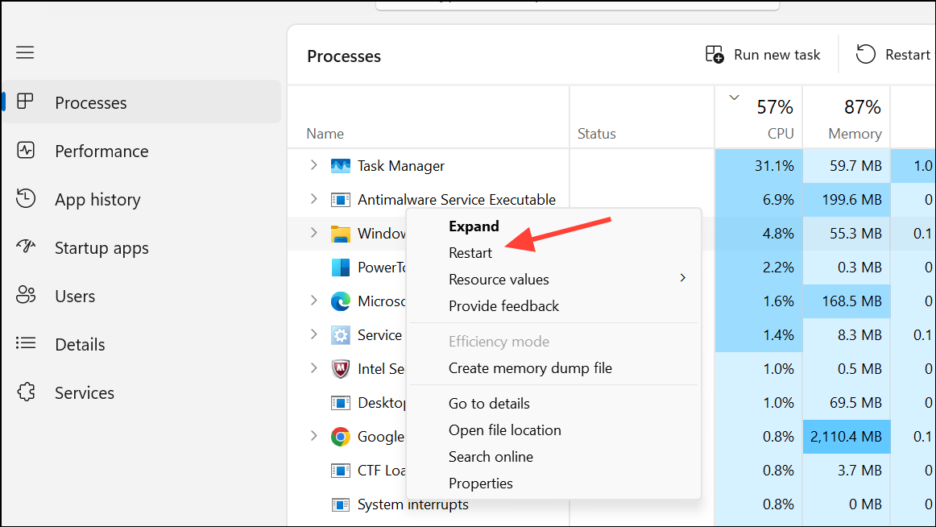Click the 168.5 MB memory cell
The height and width of the screenshot is (527, 936).
847,301
